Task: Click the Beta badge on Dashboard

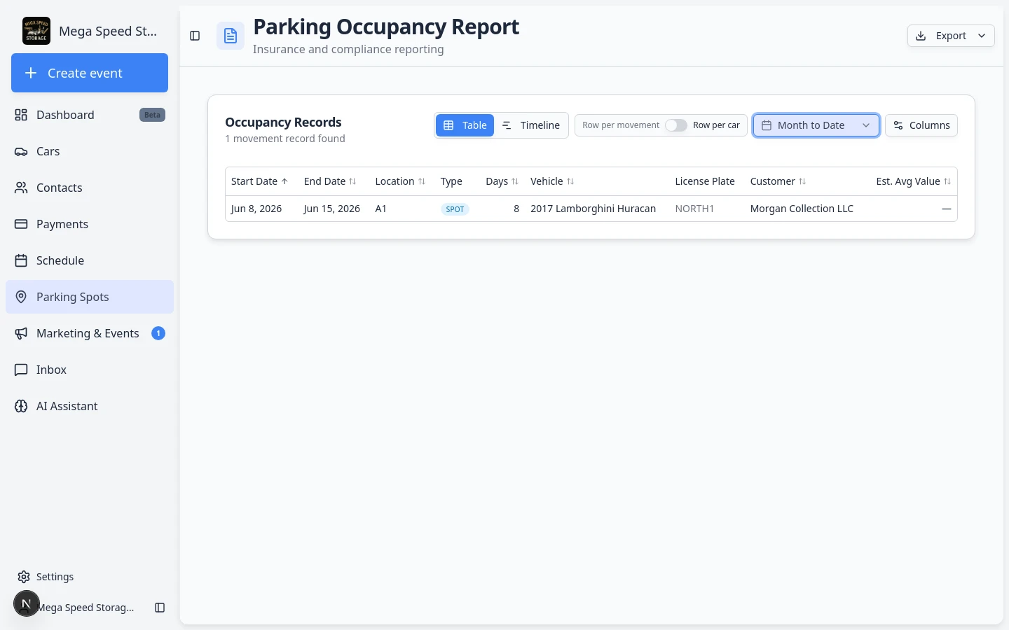Action: click(x=152, y=115)
